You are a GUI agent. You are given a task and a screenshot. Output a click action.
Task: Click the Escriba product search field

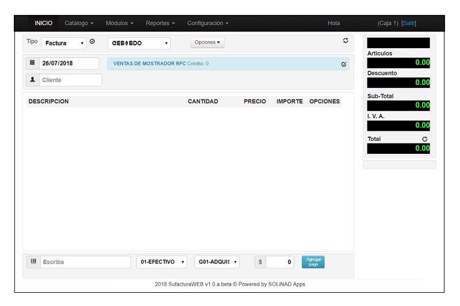click(85, 262)
